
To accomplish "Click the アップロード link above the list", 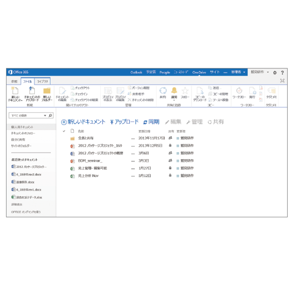I will pos(124,122).
